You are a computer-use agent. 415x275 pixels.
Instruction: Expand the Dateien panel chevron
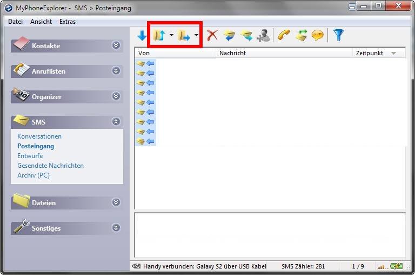(116, 202)
